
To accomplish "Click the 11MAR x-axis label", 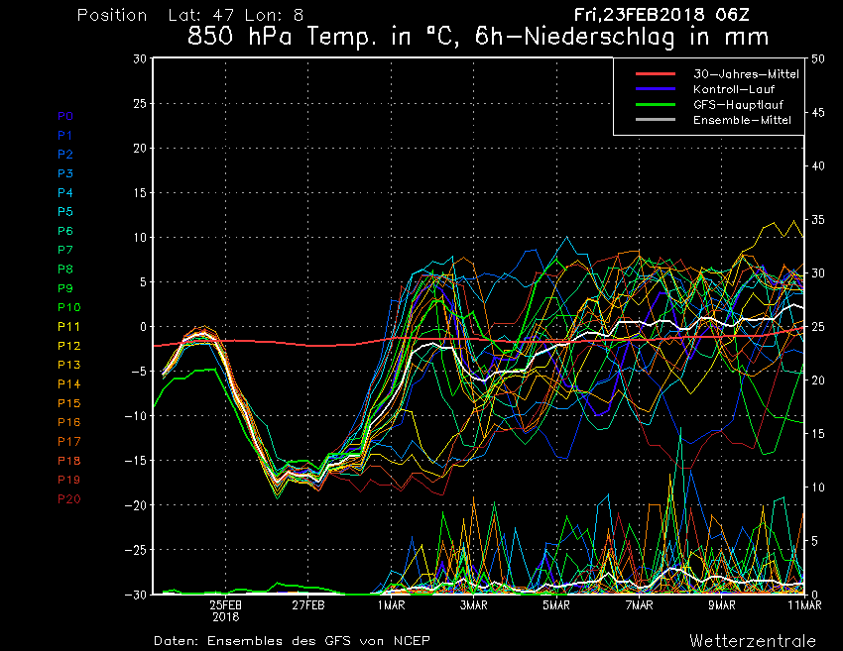I will pos(805,605).
